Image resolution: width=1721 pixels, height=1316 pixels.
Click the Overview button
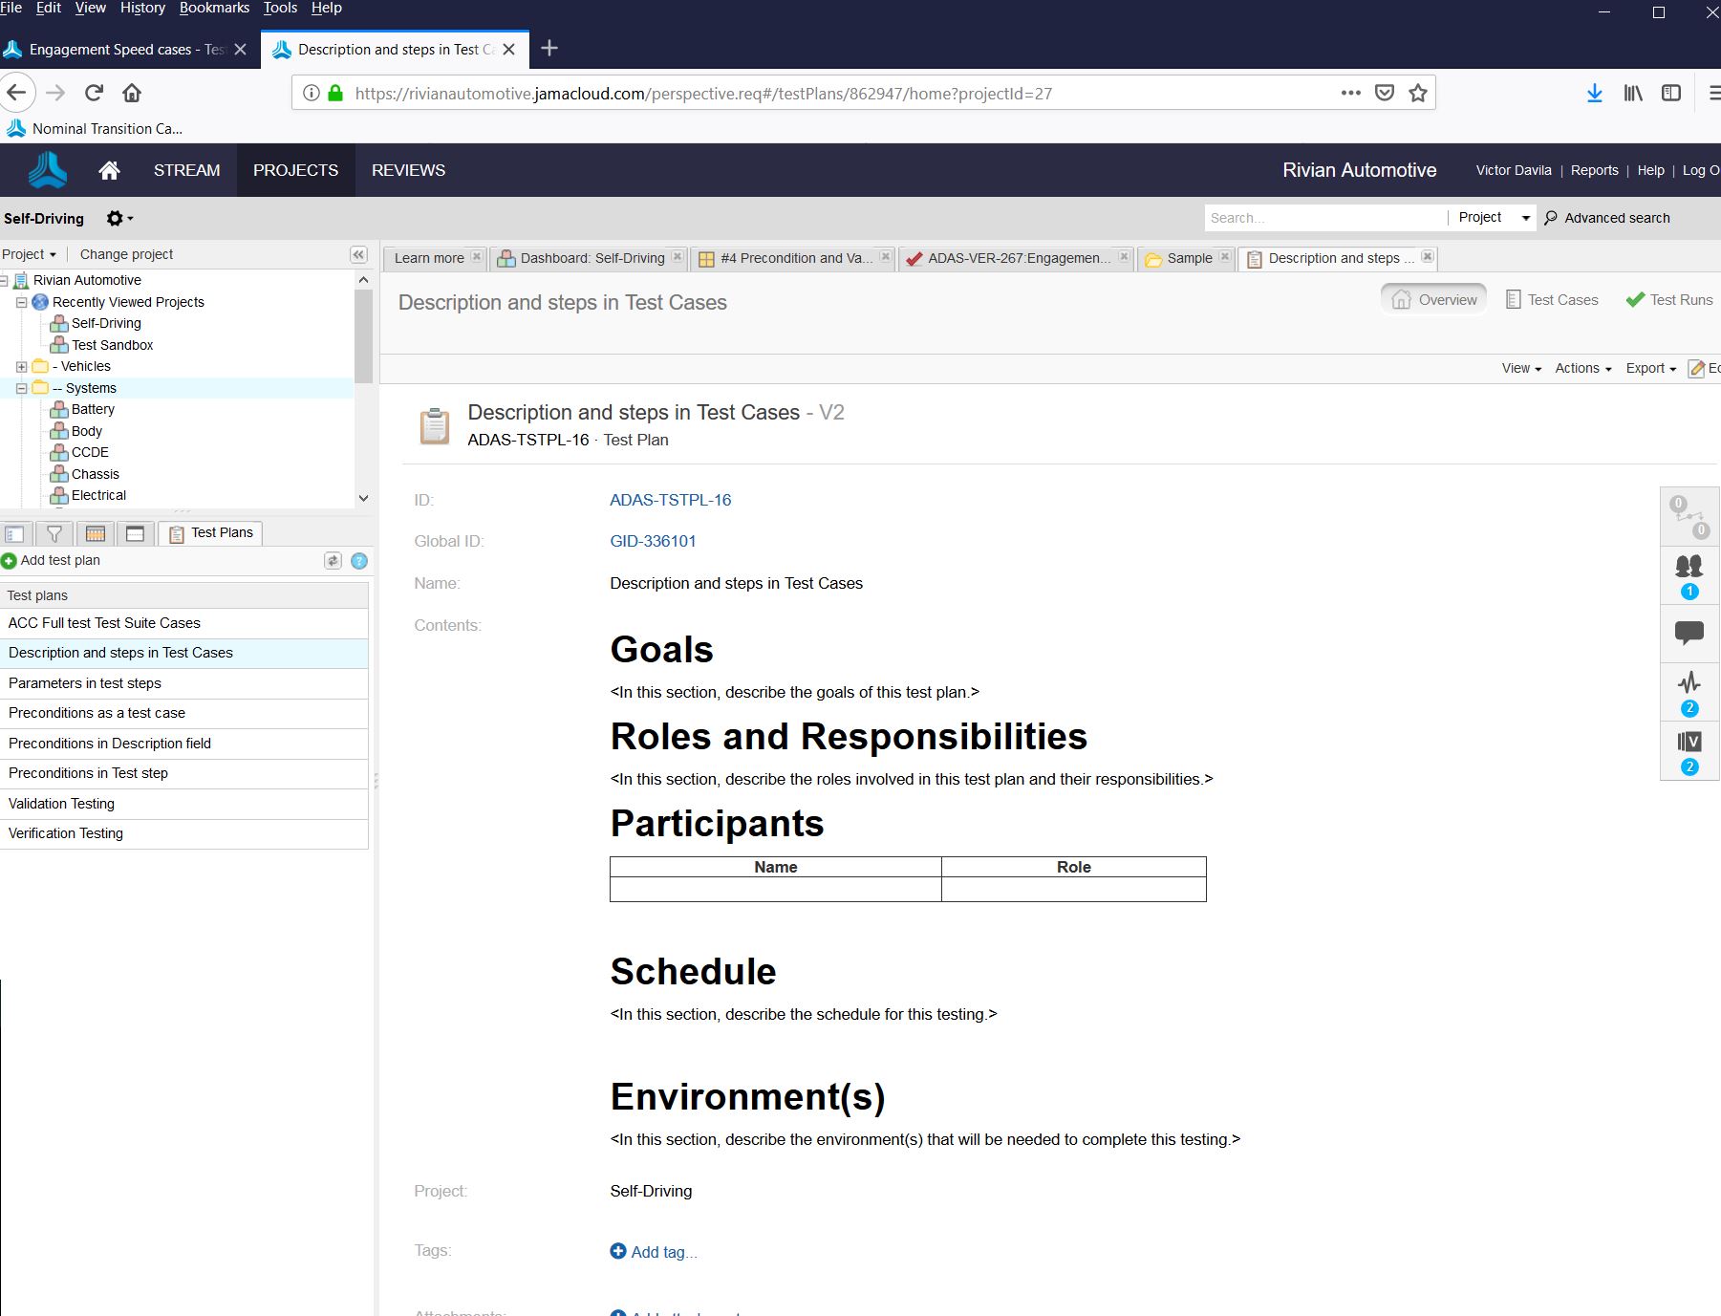coord(1434,300)
